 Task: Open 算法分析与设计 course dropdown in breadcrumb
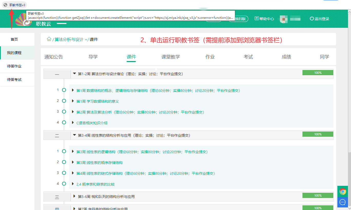71,39
